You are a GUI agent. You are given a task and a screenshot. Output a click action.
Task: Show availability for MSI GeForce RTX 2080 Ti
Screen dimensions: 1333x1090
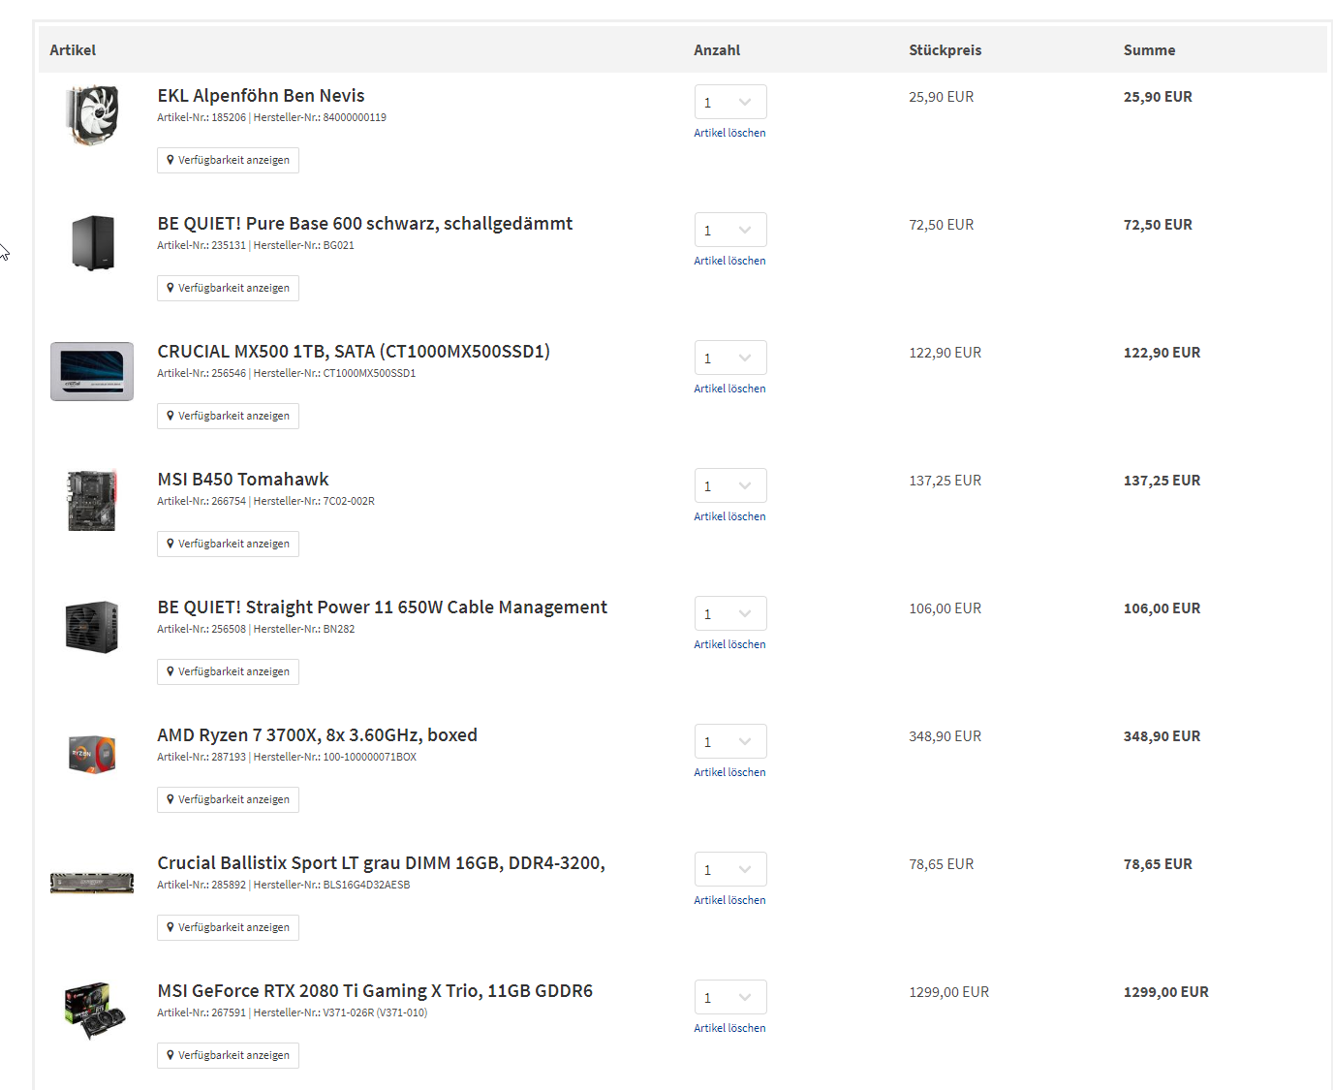(x=228, y=1055)
